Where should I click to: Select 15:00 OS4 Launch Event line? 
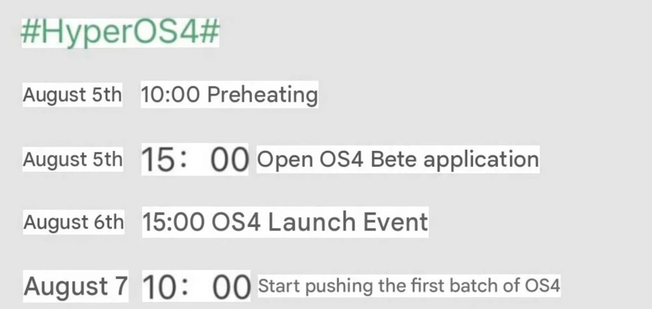pos(285,222)
